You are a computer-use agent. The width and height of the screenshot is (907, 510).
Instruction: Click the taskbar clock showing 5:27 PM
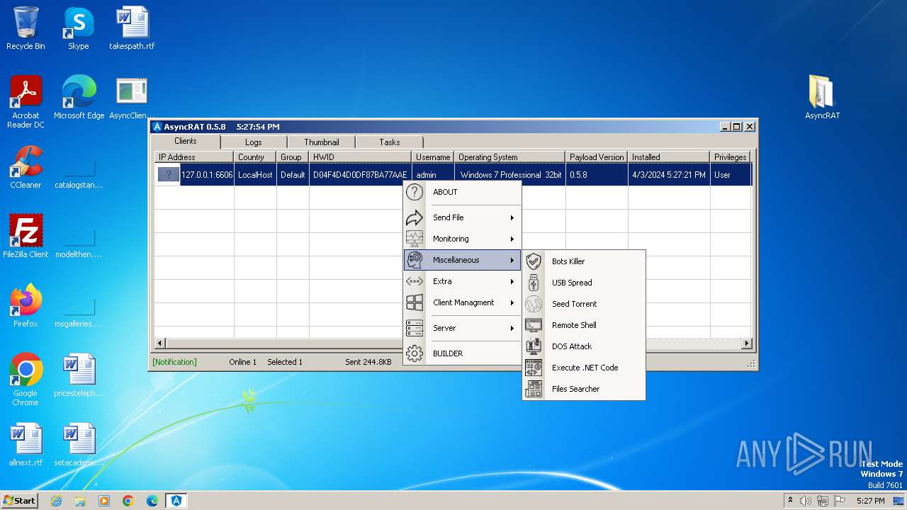click(870, 501)
